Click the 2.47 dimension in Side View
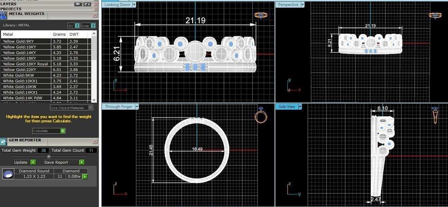 (x=375, y=199)
